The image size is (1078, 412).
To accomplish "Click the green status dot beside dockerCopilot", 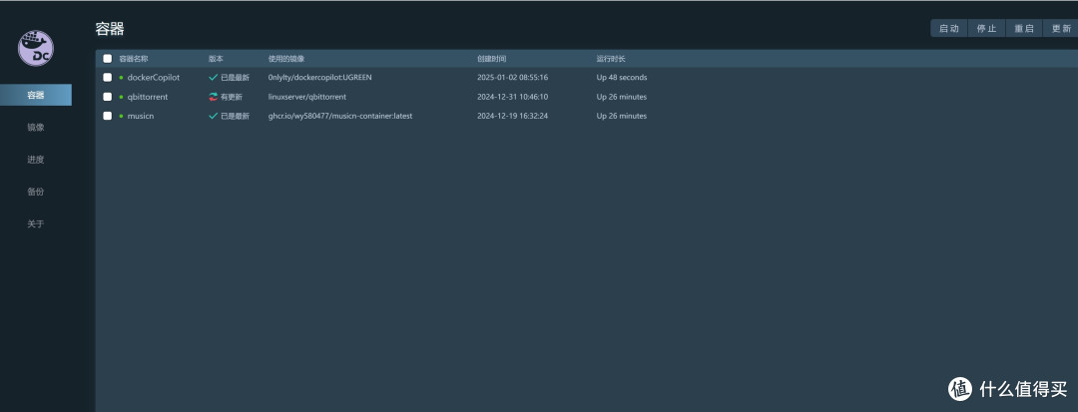I will coord(121,78).
